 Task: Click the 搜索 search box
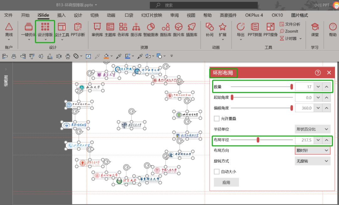(x=204, y=5)
